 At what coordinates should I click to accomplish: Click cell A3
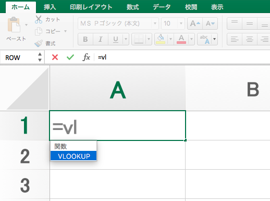tap(118, 184)
